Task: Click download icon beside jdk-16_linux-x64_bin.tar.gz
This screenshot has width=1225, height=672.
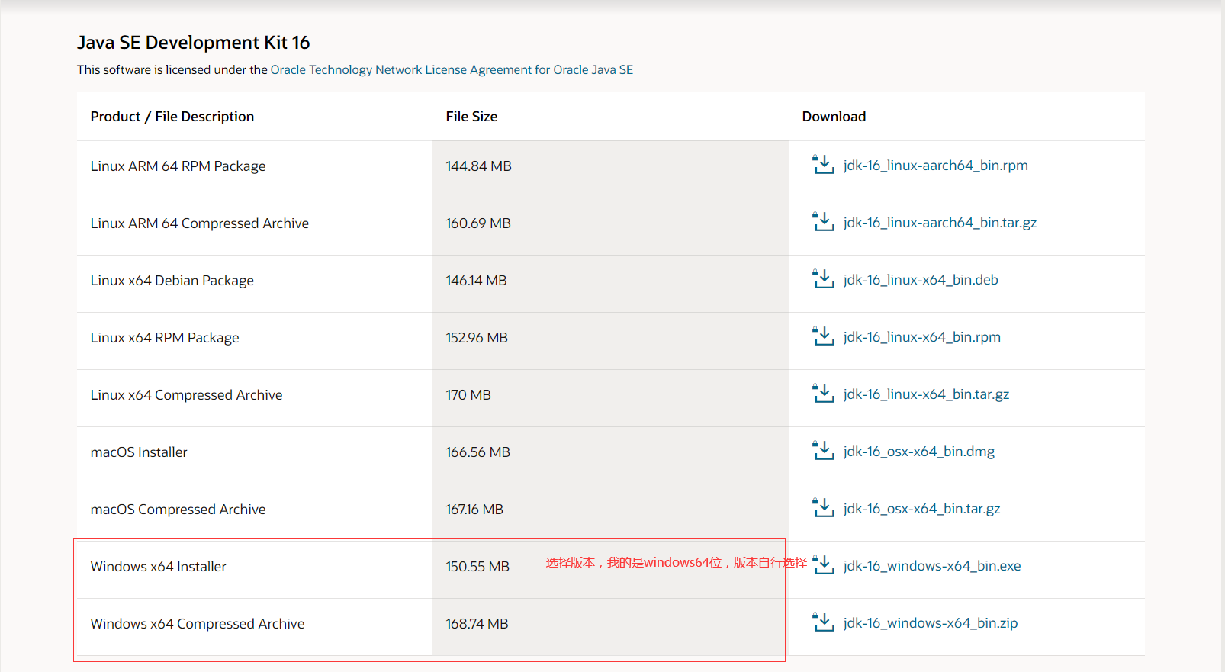Action: 823,393
